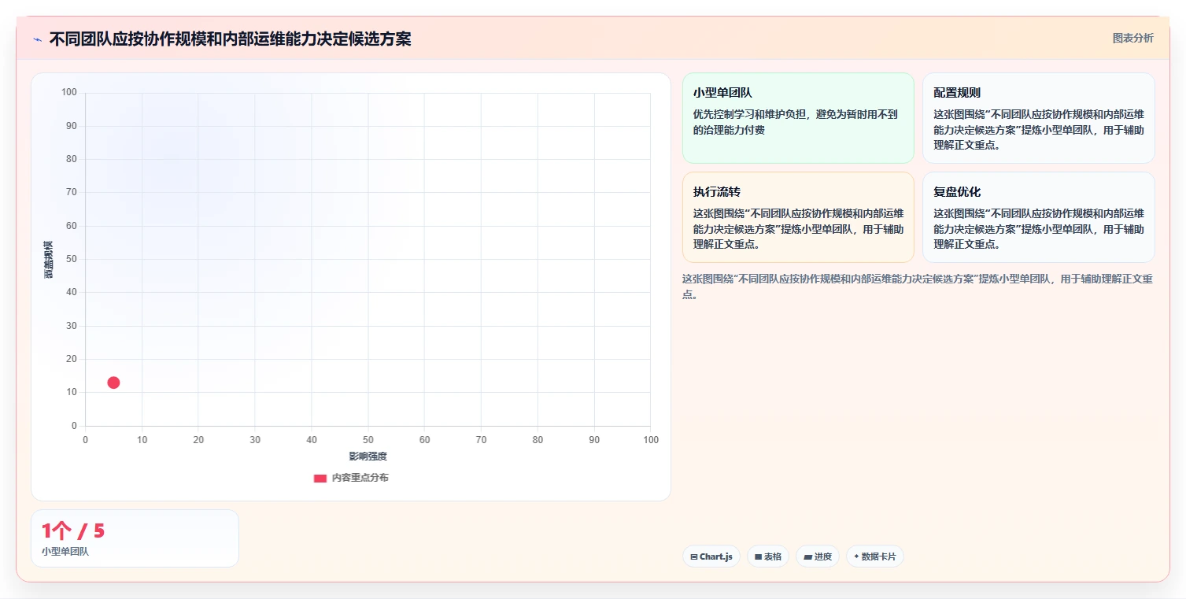The image size is (1186, 599).
Task: Click the y-axis tick label 50
Action: pyautogui.click(x=72, y=259)
